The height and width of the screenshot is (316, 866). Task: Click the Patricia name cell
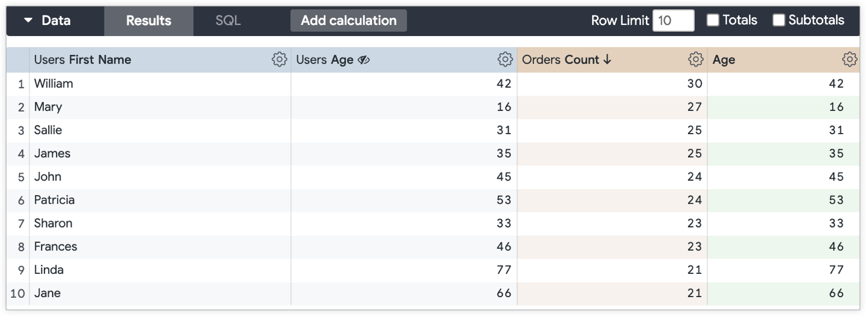click(54, 200)
